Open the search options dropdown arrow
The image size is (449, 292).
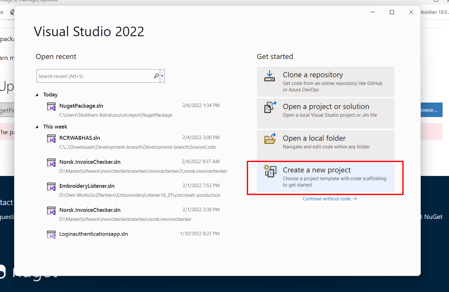pyautogui.click(x=162, y=76)
